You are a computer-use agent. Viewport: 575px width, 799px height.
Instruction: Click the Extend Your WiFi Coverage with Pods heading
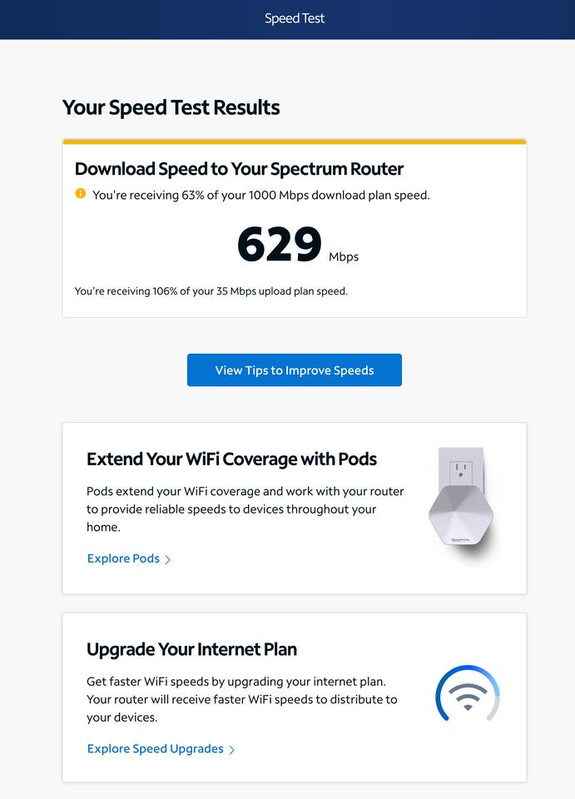pyautogui.click(x=231, y=459)
